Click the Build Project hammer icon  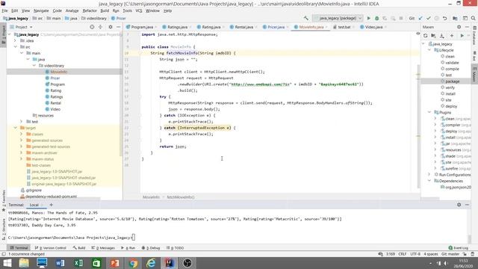[x=305, y=18]
